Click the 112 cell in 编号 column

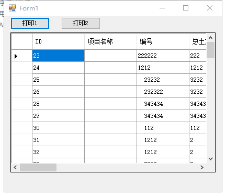coord(163,128)
